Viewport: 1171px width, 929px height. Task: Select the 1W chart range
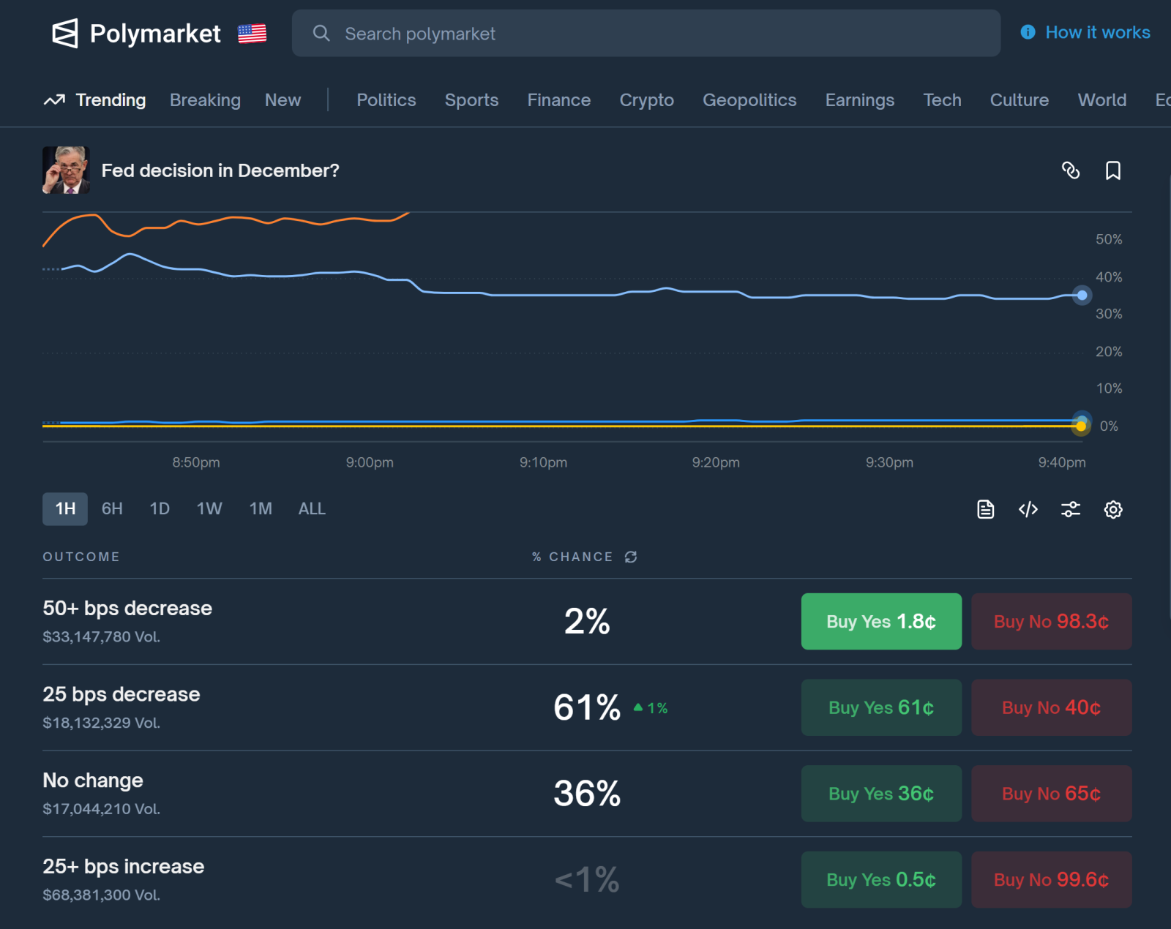[x=209, y=509]
